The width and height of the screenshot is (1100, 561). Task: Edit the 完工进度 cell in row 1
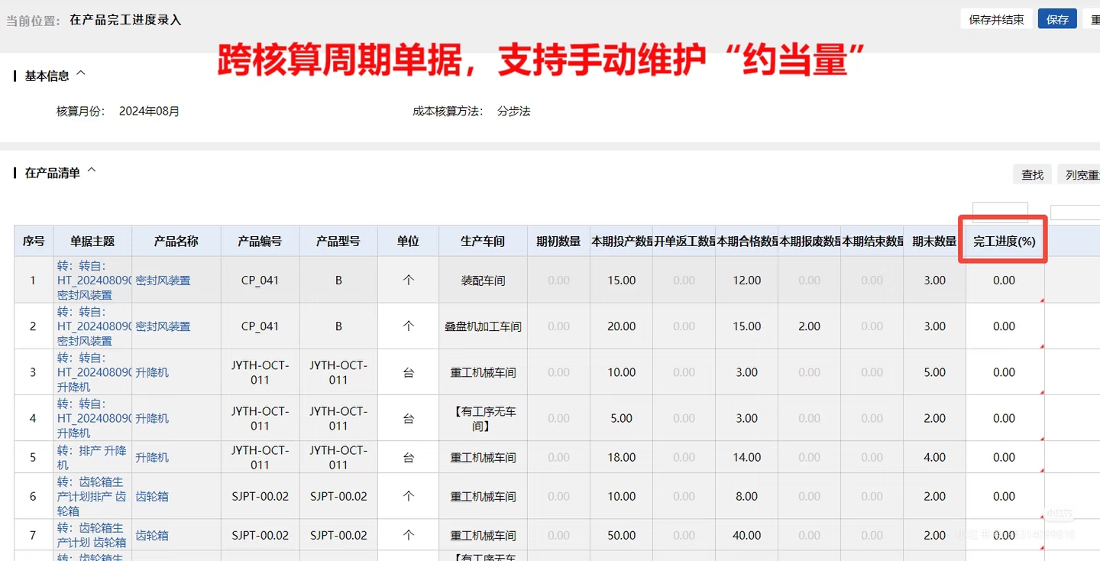(x=1005, y=280)
